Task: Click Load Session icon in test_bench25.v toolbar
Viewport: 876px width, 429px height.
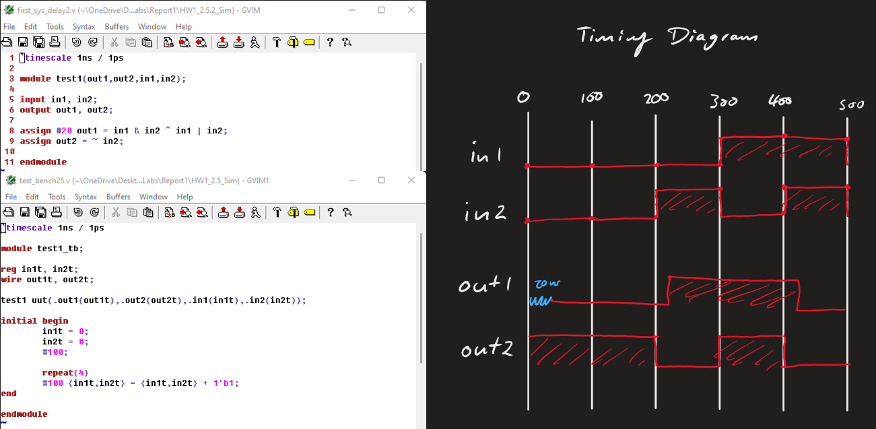Action: point(222,213)
